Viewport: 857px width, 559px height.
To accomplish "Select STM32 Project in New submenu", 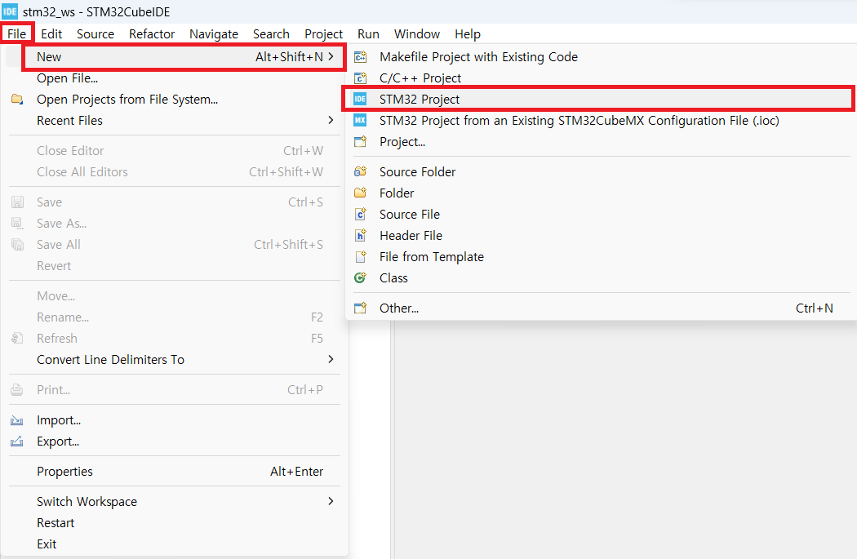I will 599,99.
